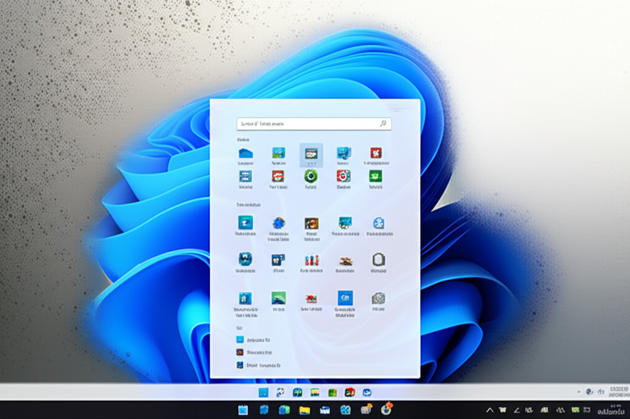Open the blue chat bubble on the light taskbar
This screenshot has height=419, width=630.
(x=367, y=393)
